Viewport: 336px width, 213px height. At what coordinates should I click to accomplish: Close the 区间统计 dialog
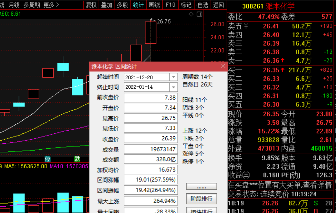(x=223, y=66)
